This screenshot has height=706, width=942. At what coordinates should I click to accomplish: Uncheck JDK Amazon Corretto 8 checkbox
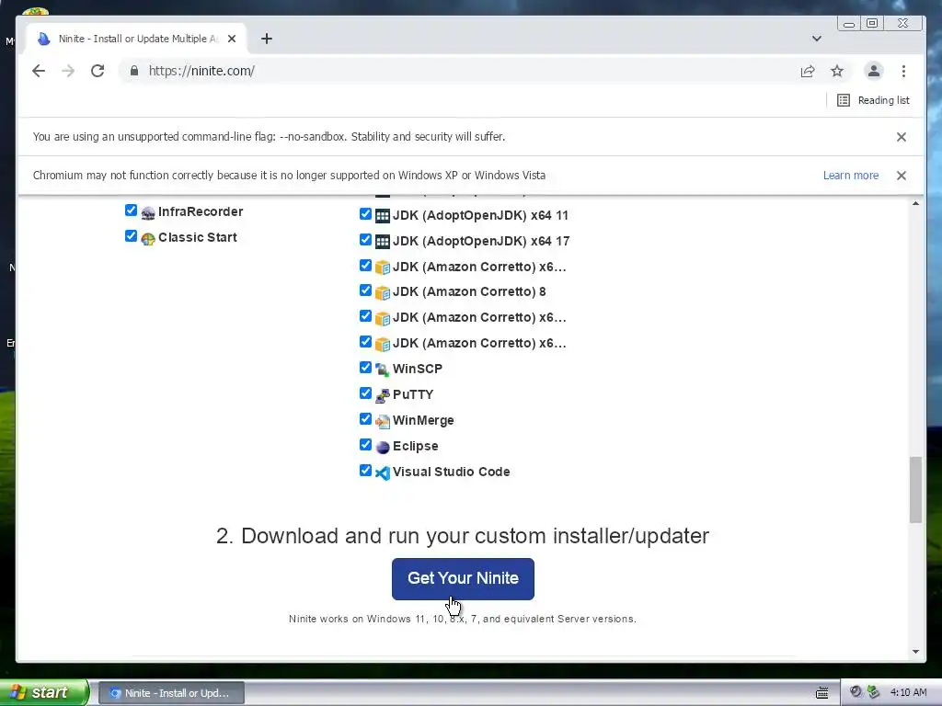[365, 290]
